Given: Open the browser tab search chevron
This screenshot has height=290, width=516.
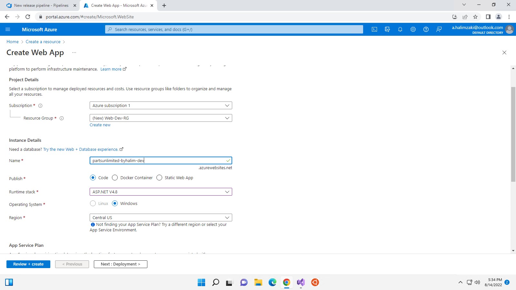Looking at the screenshot, I should [x=464, y=5].
